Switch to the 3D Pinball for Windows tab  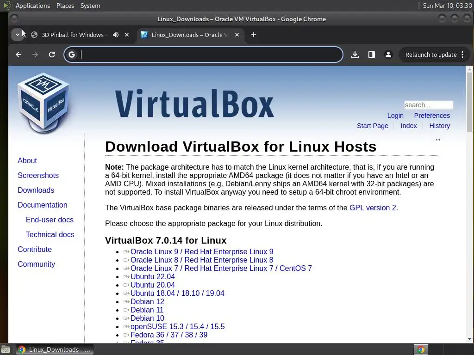[73, 35]
